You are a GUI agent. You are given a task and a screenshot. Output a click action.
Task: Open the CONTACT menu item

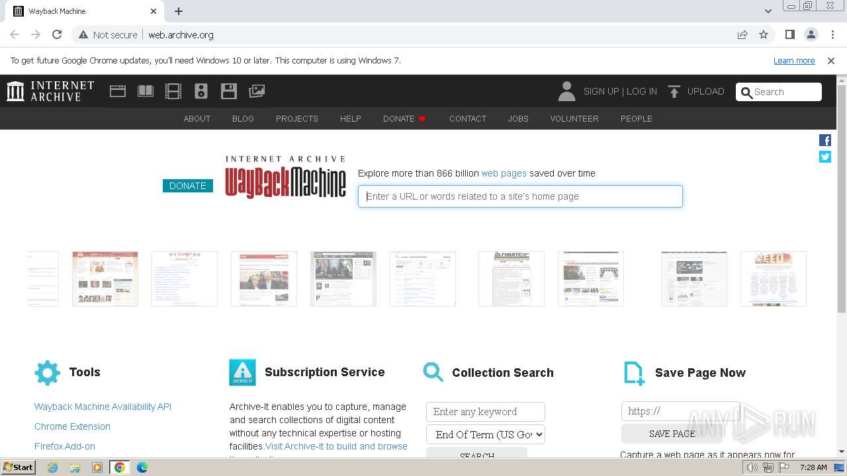tap(468, 118)
